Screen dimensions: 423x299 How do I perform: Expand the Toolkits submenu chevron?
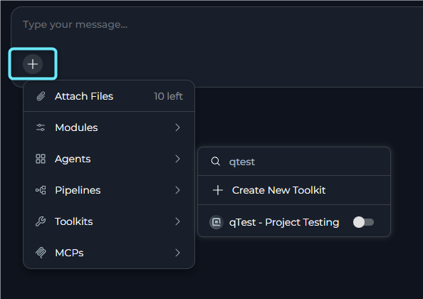(x=177, y=221)
